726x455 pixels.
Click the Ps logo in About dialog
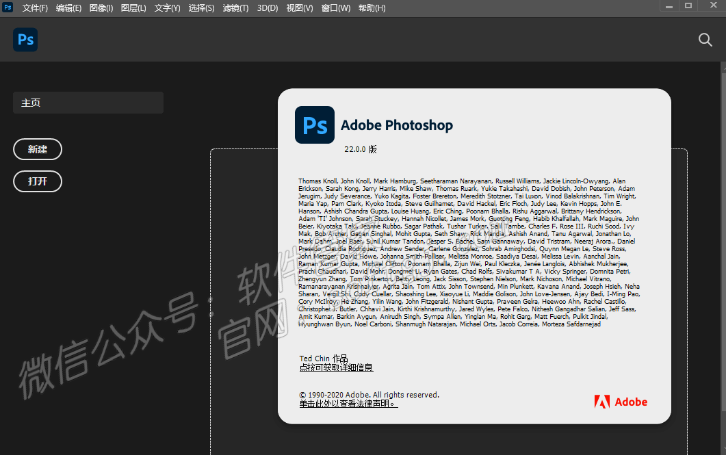click(314, 125)
